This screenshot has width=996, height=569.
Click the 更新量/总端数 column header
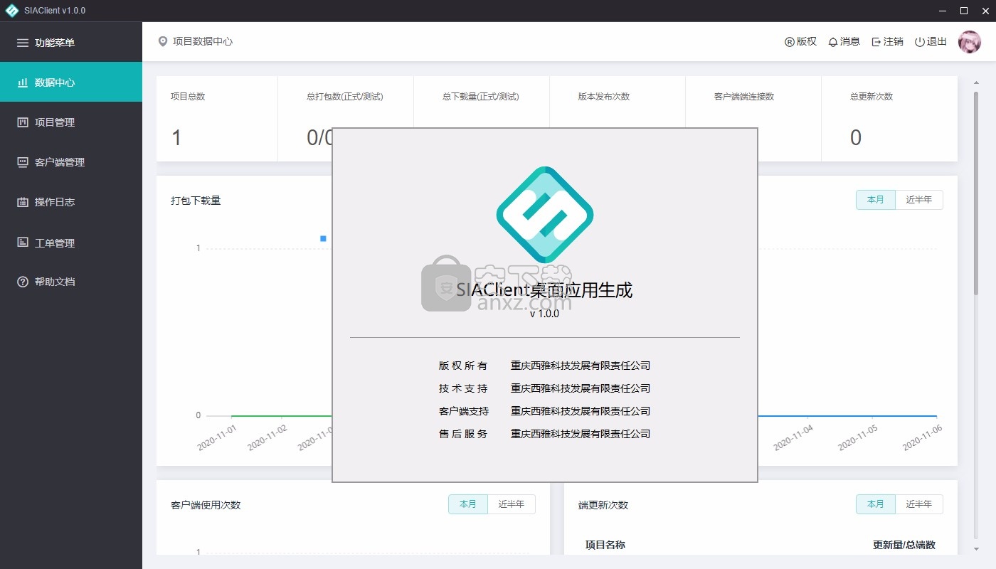click(x=904, y=545)
